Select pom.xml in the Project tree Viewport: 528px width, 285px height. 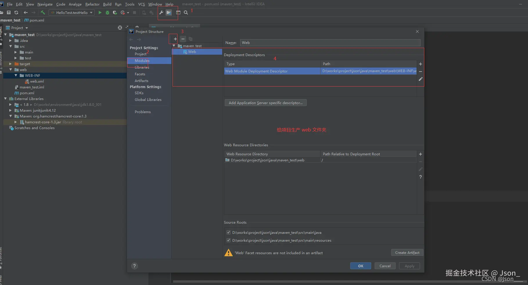pos(27,93)
